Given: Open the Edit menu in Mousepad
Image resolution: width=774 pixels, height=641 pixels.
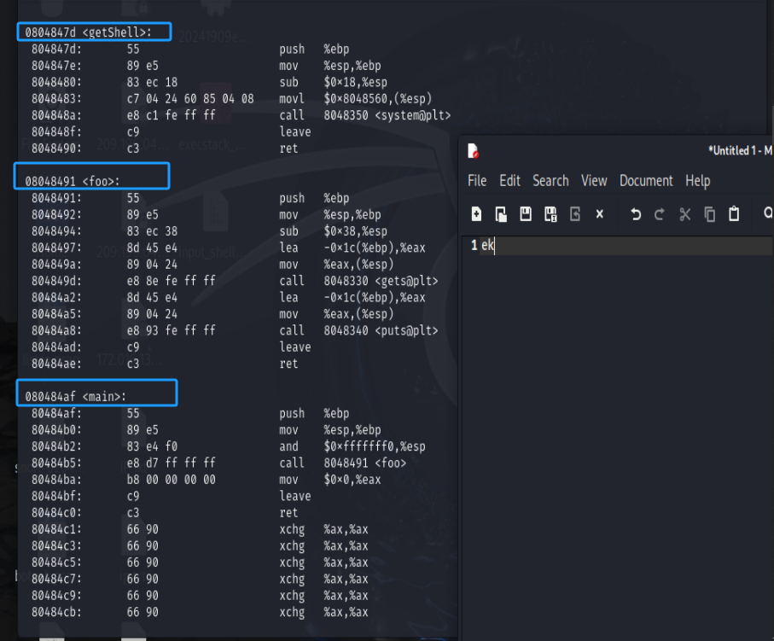Looking at the screenshot, I should pyautogui.click(x=510, y=181).
